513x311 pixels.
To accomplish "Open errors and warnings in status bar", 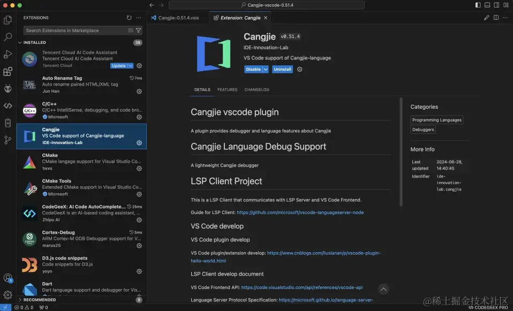I will pos(24,307).
